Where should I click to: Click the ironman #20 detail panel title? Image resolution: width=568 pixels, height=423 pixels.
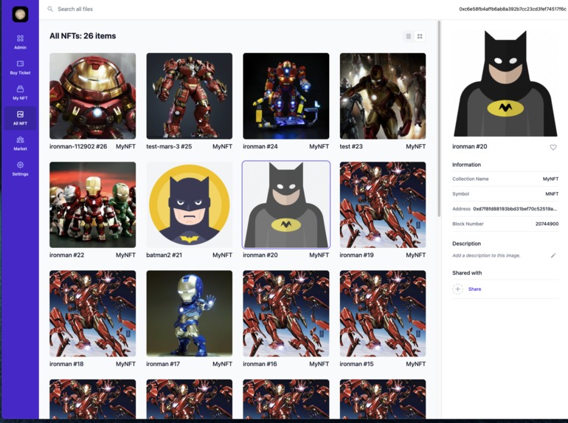pyautogui.click(x=470, y=146)
